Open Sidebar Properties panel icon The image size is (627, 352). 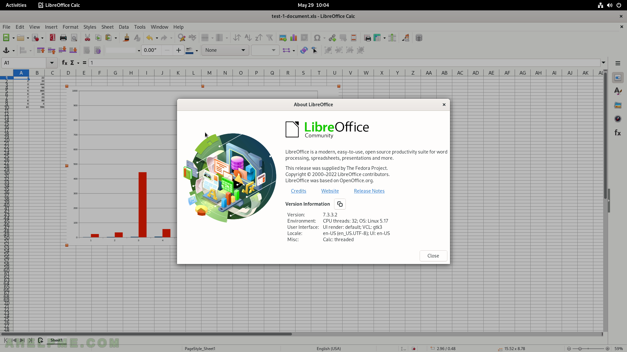click(x=618, y=78)
